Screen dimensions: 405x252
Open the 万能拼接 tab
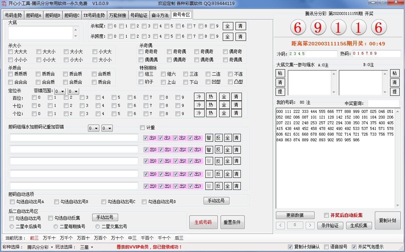coord(117,15)
